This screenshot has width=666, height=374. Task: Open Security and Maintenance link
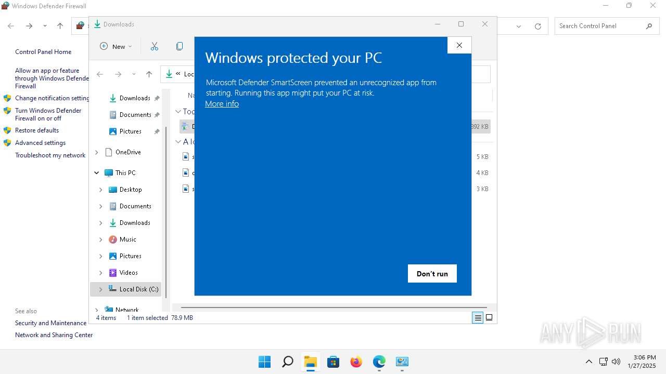pyautogui.click(x=50, y=323)
